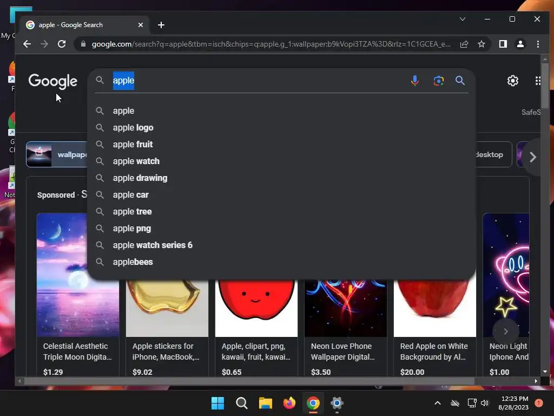Image resolution: width=554 pixels, height=416 pixels.
Task: Click the URL address bar
Action: tap(271, 44)
